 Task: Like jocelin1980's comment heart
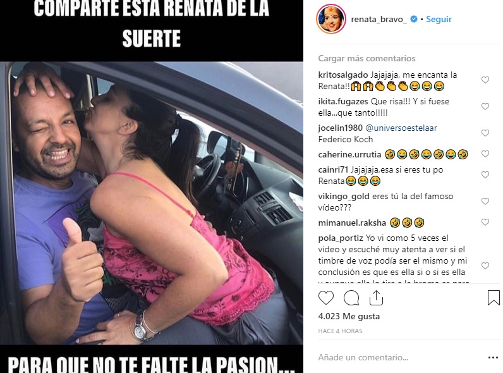click(x=485, y=133)
